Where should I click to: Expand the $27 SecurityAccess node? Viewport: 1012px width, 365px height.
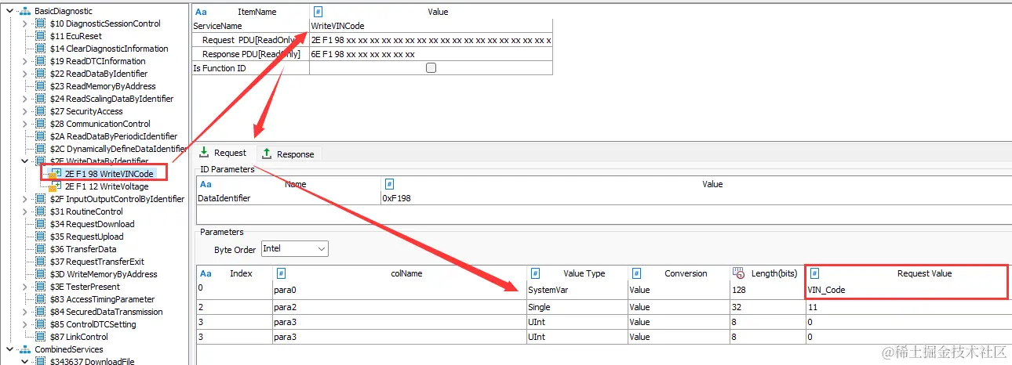(x=25, y=111)
